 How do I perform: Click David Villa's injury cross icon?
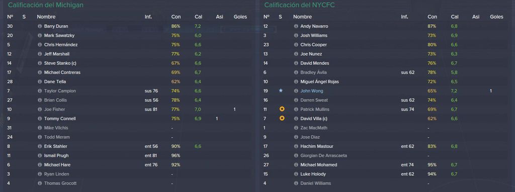(x=282, y=118)
